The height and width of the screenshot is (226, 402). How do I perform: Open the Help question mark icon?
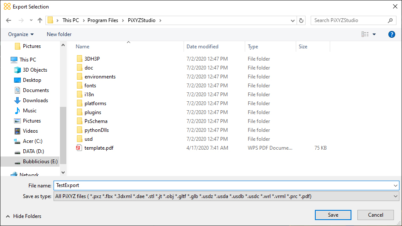(x=392, y=34)
